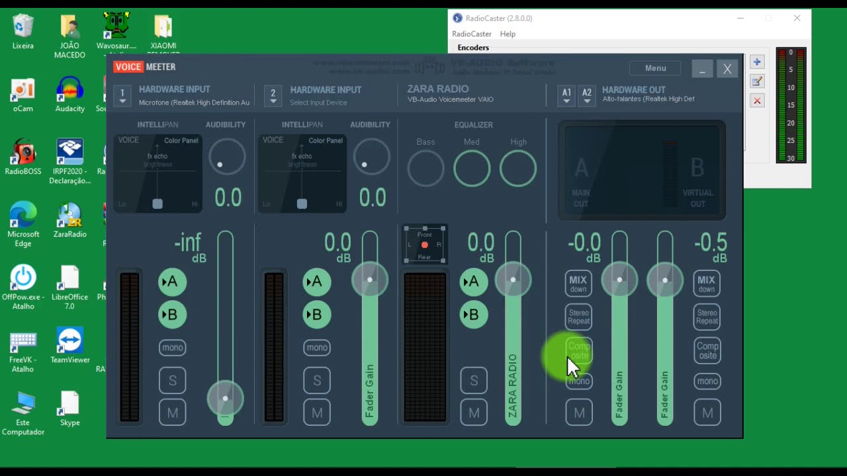Toggle bus A routing on hardware input 2
Screen dimensions: 847x476
pos(317,282)
